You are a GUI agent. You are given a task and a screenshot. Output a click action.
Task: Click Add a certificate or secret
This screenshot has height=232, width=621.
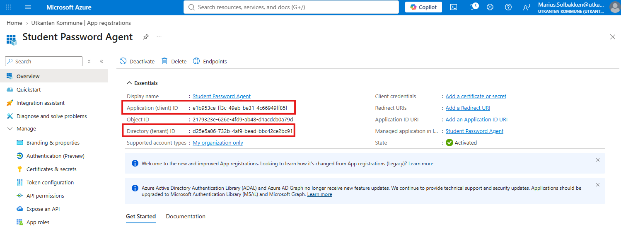(476, 96)
